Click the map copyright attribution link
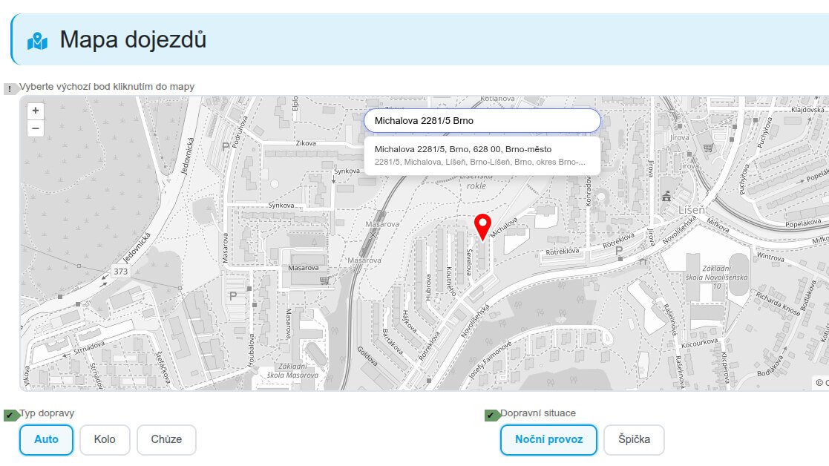829x466 pixels. [822, 383]
